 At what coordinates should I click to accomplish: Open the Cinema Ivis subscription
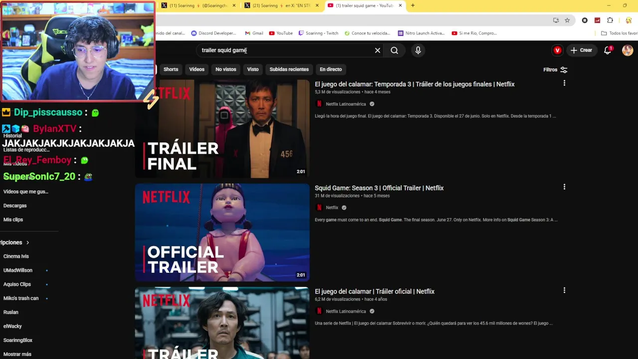pyautogui.click(x=16, y=256)
